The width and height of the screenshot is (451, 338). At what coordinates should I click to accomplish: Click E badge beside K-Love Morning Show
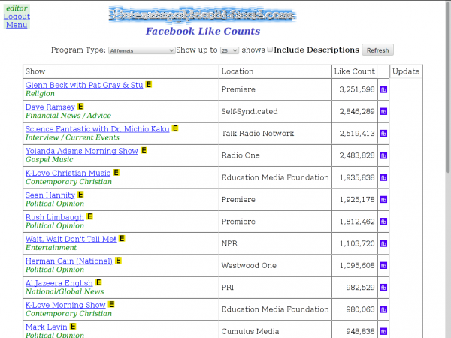tap(111, 304)
